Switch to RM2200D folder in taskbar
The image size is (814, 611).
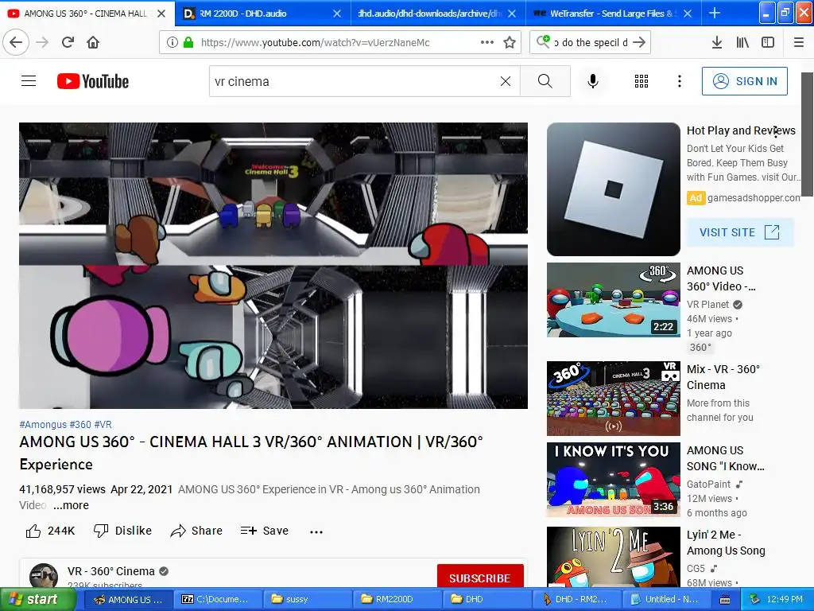(x=397, y=600)
